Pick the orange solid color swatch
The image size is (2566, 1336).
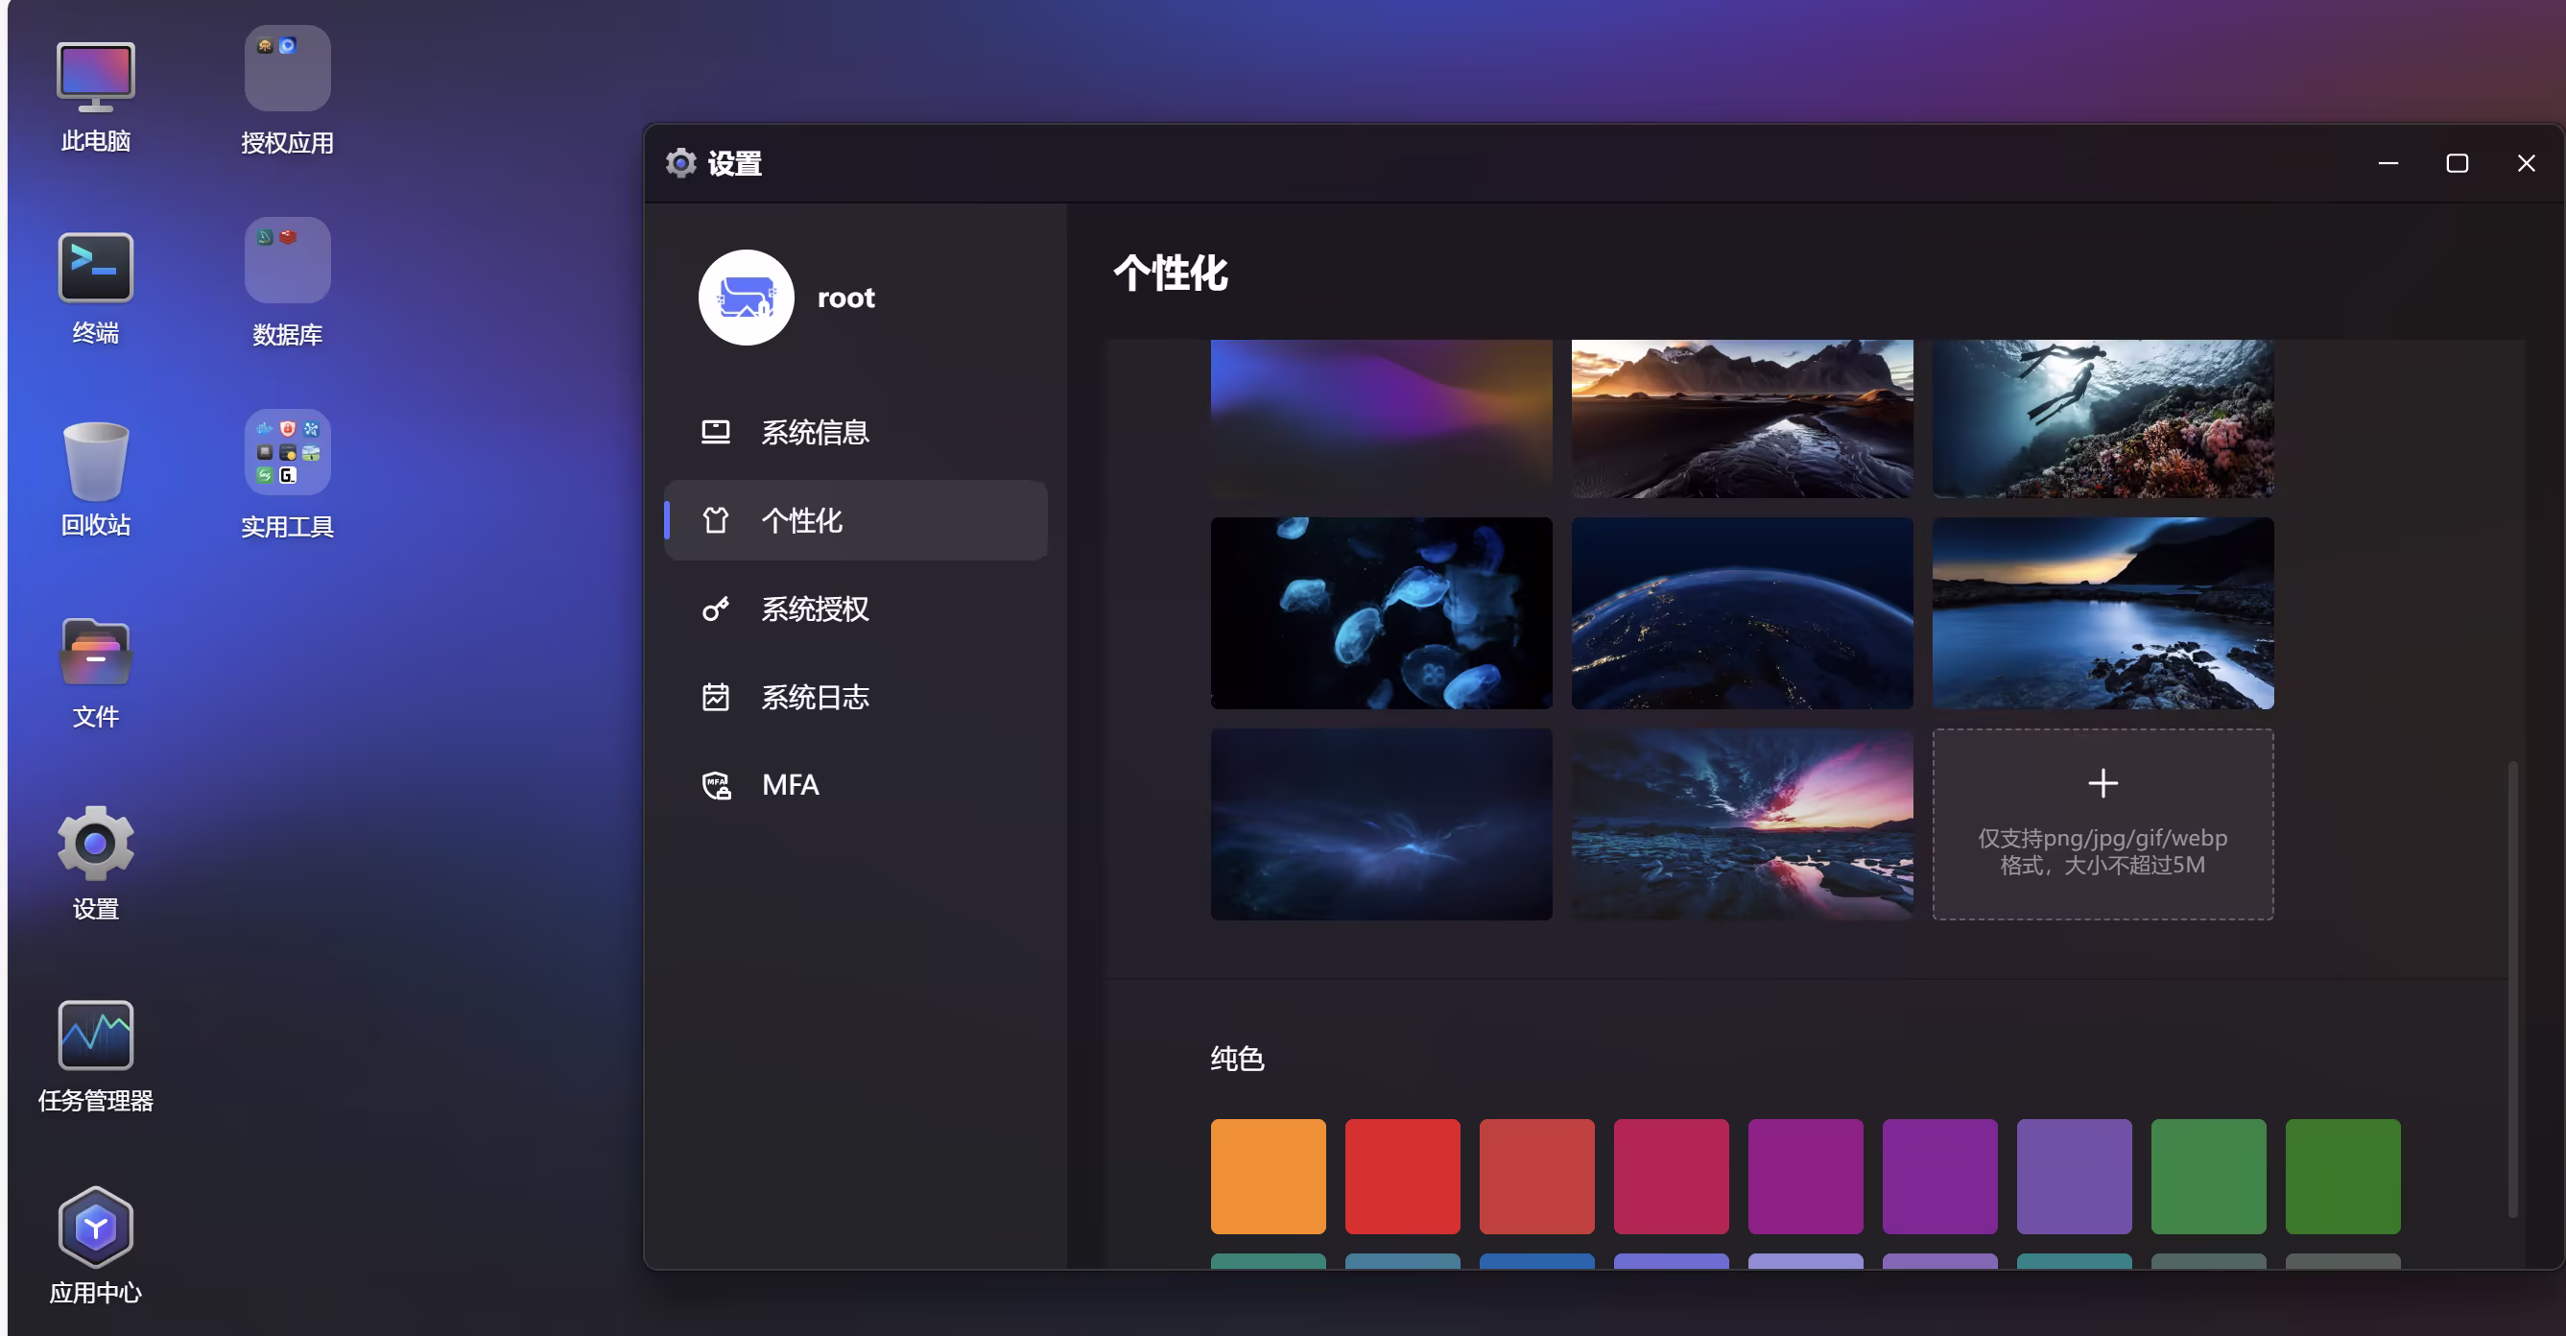1267,1176
